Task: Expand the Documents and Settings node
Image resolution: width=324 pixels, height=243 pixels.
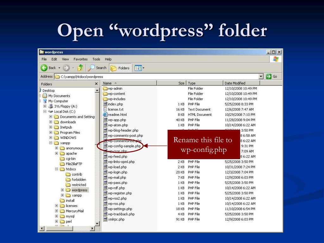Action: [x=51, y=117]
